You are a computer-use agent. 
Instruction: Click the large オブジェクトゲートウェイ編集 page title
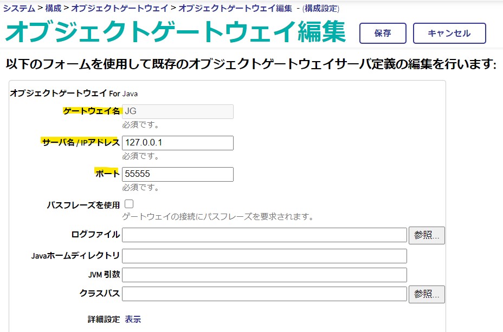pyautogui.click(x=175, y=33)
